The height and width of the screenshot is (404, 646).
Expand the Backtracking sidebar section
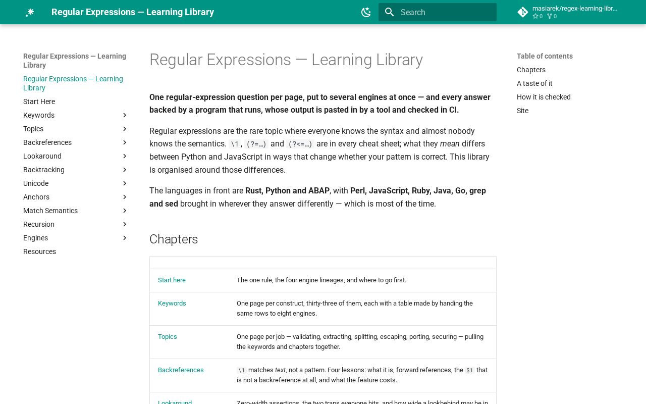click(125, 170)
